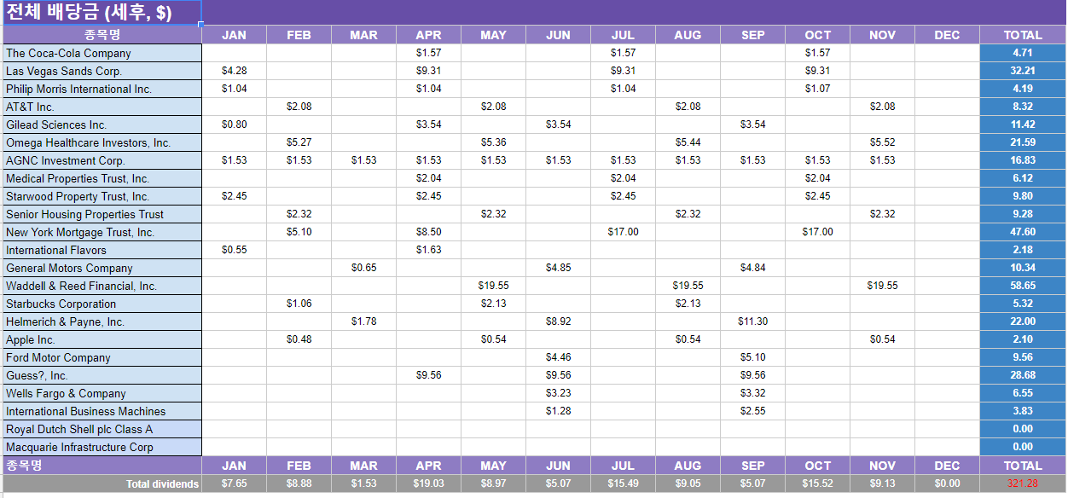The width and height of the screenshot is (1068, 498).
Task: Click the Macquarie Infrastructure Corp cell
Action: coord(102,447)
